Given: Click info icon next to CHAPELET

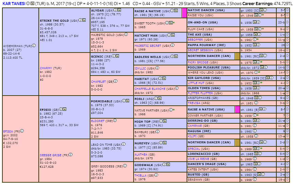Looking at the screenshot, I should [116, 81].
